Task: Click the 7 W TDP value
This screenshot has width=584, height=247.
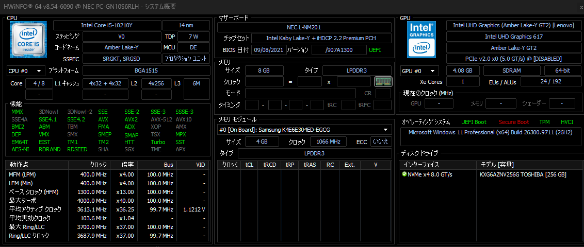Action: pos(193,37)
